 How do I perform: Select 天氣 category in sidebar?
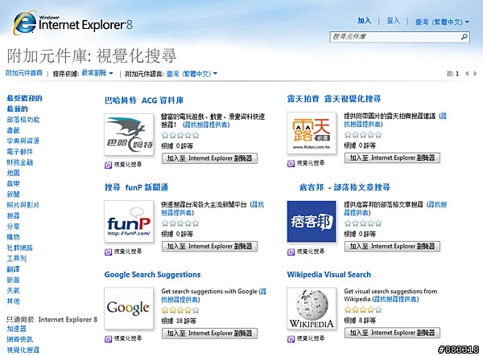coord(13,291)
